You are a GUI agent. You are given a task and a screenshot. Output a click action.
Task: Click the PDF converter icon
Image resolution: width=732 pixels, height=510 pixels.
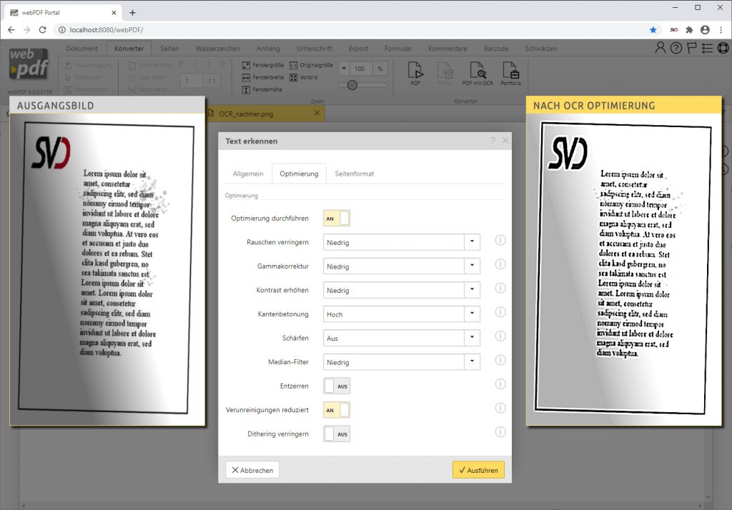(415, 71)
